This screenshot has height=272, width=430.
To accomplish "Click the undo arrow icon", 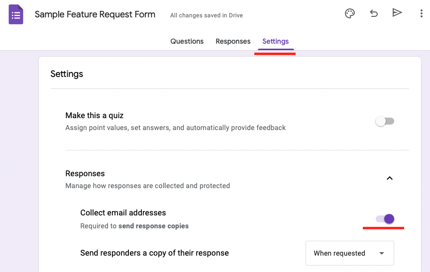I will [373, 13].
